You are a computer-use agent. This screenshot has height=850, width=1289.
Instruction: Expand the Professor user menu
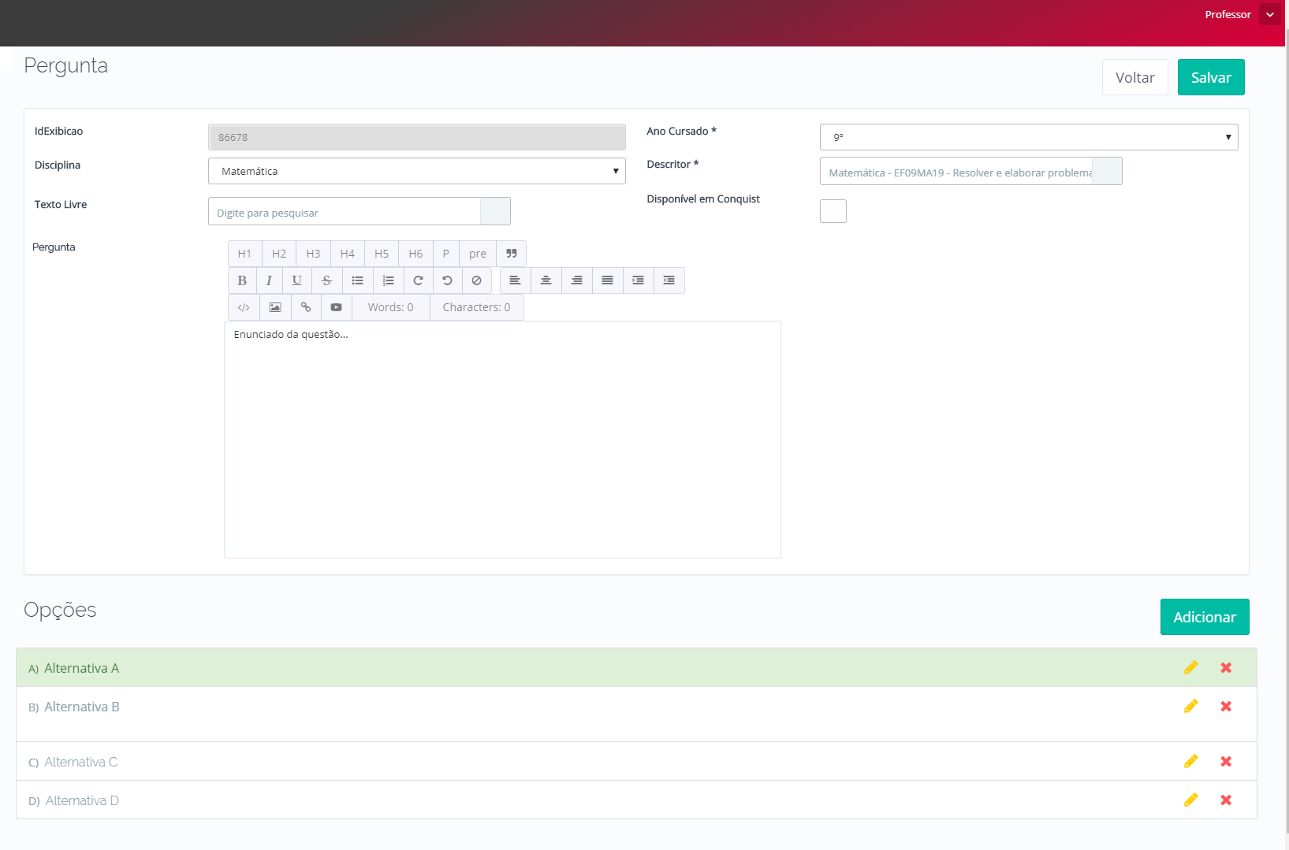1269,15
